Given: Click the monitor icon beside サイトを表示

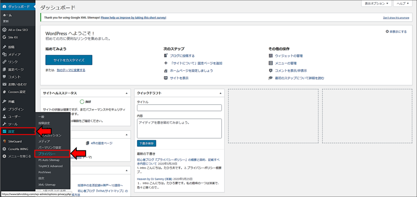Looking at the screenshot, I should click(166, 78).
